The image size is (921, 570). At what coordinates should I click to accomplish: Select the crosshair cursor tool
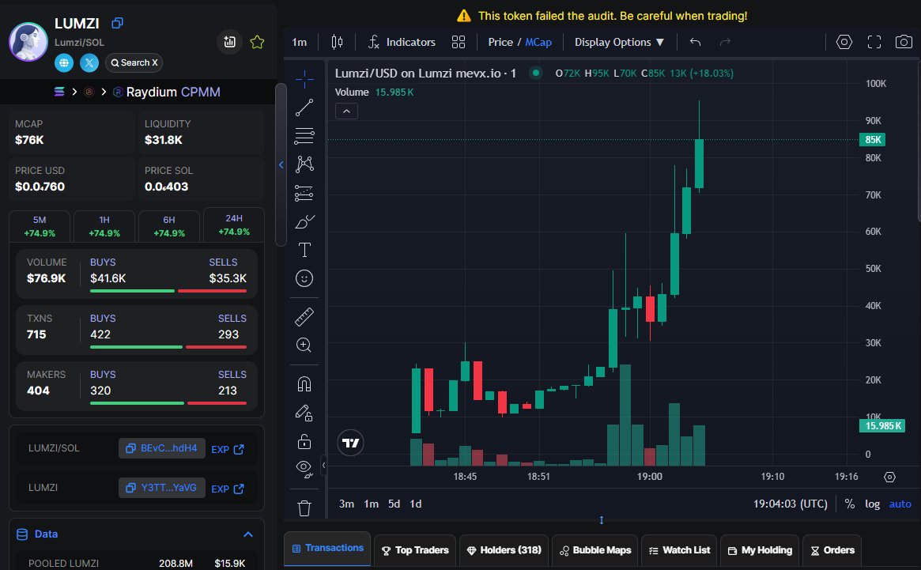[x=304, y=79]
